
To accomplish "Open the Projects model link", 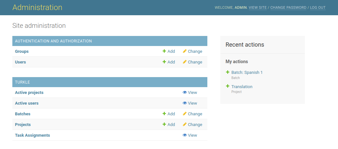I will point(23,125).
